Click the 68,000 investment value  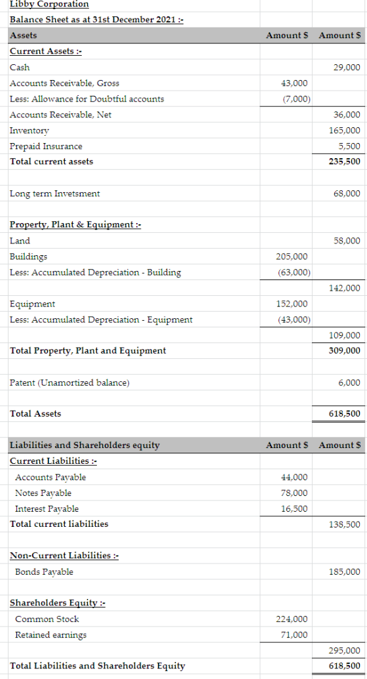347,194
